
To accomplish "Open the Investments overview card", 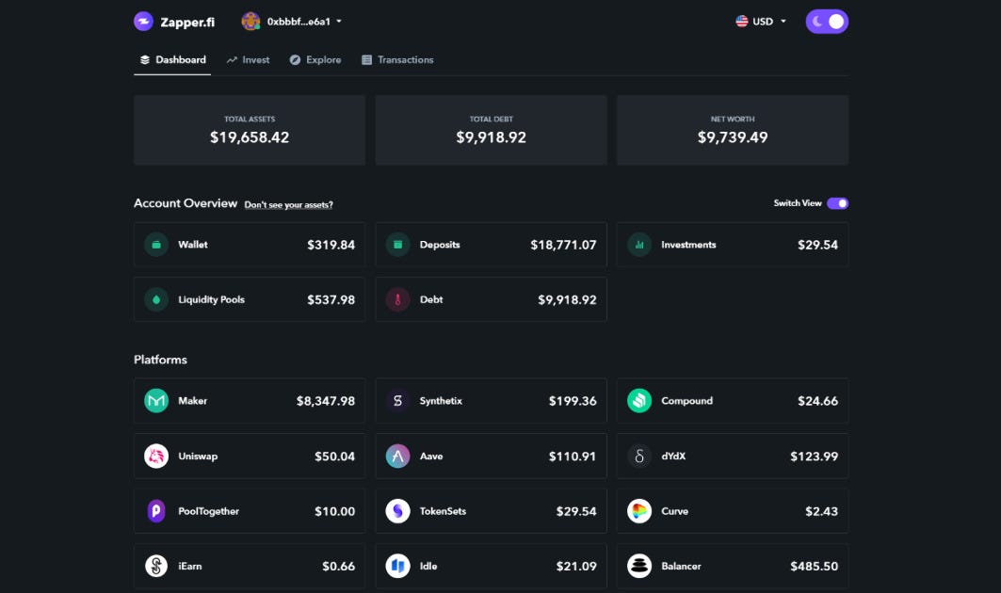I will pyautogui.click(x=733, y=245).
